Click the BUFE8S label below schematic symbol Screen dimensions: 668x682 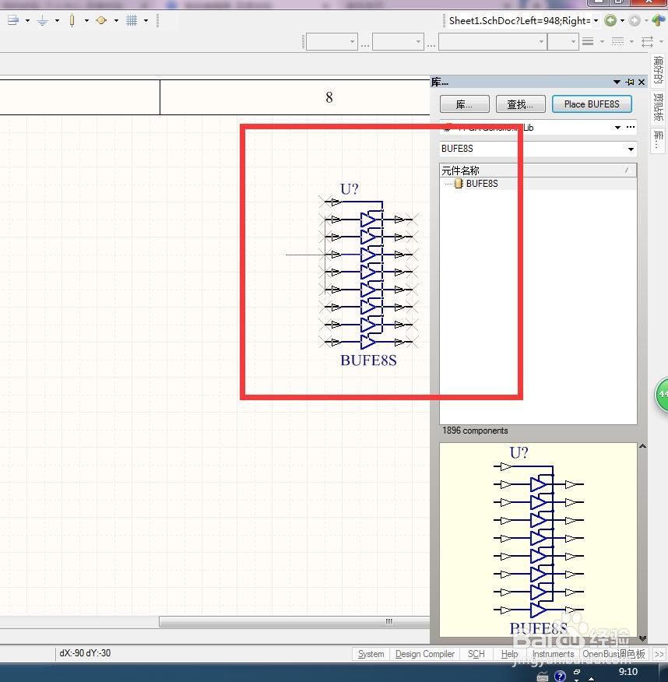368,360
